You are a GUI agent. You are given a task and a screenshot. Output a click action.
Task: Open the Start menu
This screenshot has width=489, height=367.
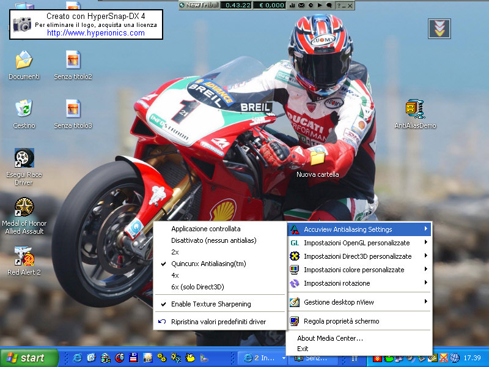tap(29, 358)
